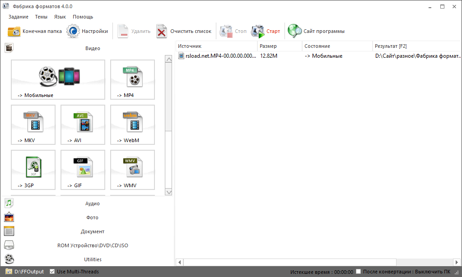Screen dimensions: 462x277
Task: Click the task list scroll right arrow
Action: click(x=457, y=262)
